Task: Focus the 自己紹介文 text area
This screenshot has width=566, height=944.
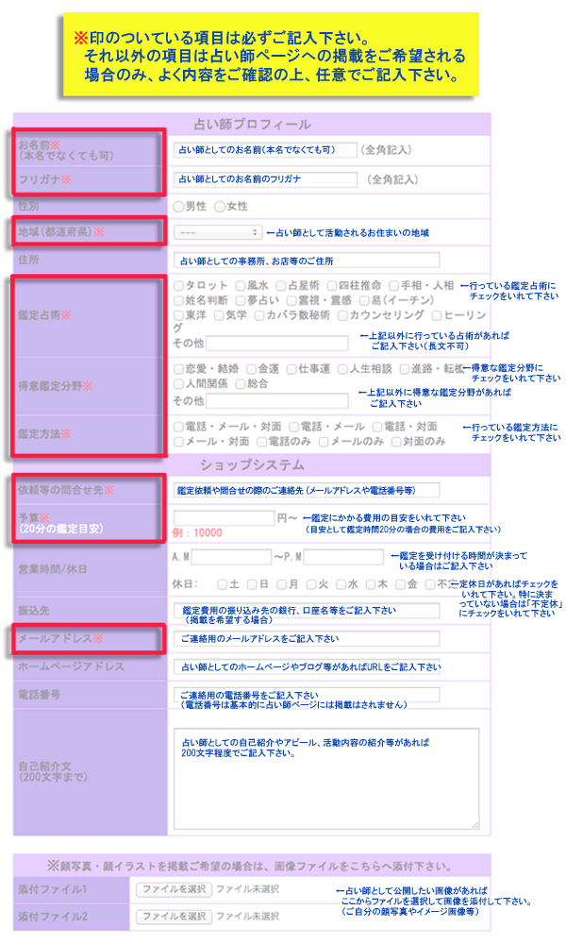Action: point(326,778)
